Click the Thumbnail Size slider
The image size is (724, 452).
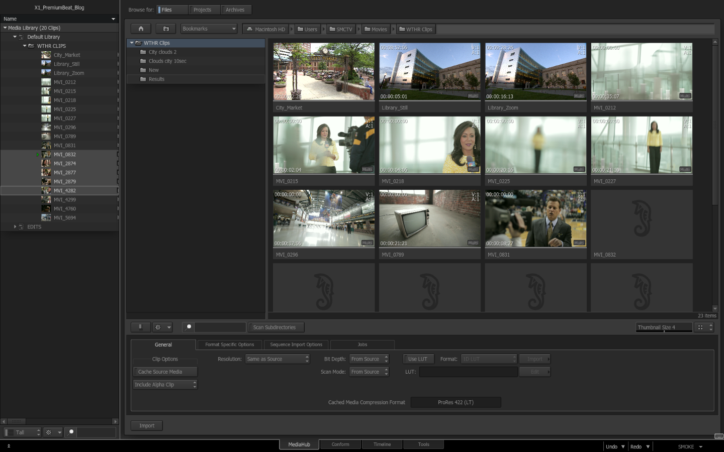(664, 327)
